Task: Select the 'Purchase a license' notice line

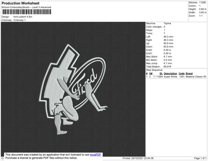Action: coord(41,158)
